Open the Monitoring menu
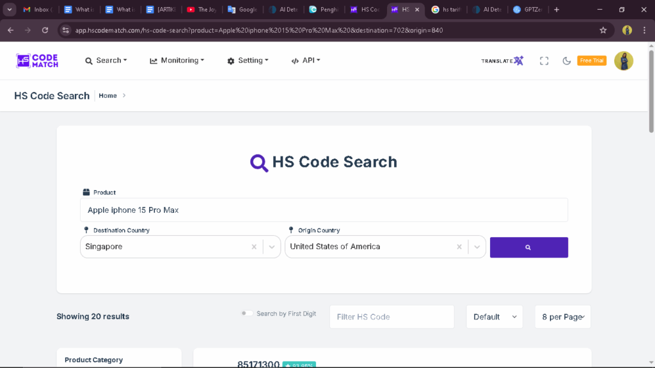The image size is (655, 368). [x=177, y=61]
